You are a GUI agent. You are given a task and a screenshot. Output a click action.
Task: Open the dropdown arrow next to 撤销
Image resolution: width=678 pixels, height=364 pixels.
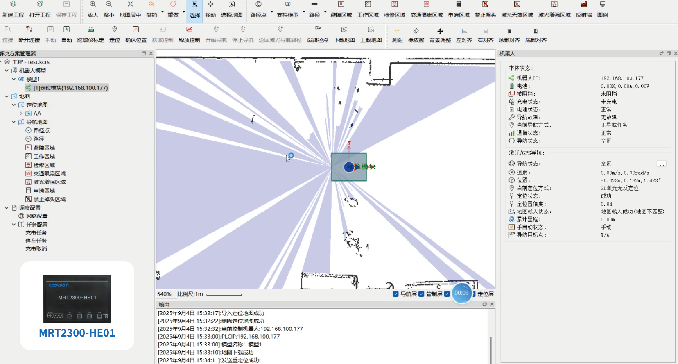[163, 12]
